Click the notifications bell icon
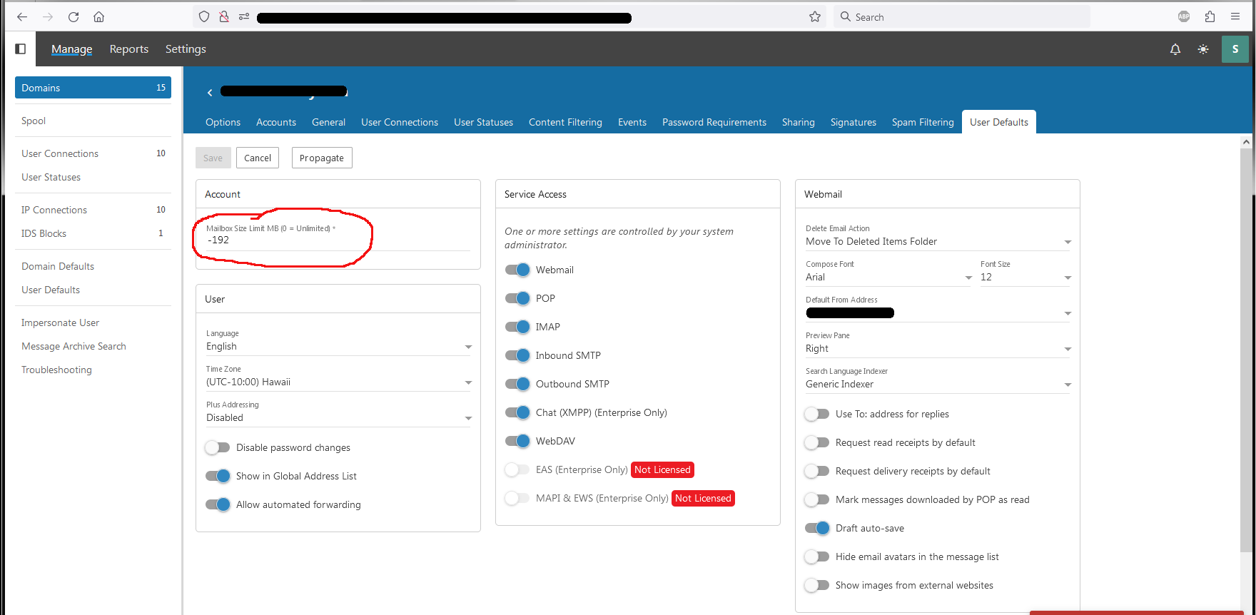Viewport: 1256px width, 615px height. click(1175, 49)
